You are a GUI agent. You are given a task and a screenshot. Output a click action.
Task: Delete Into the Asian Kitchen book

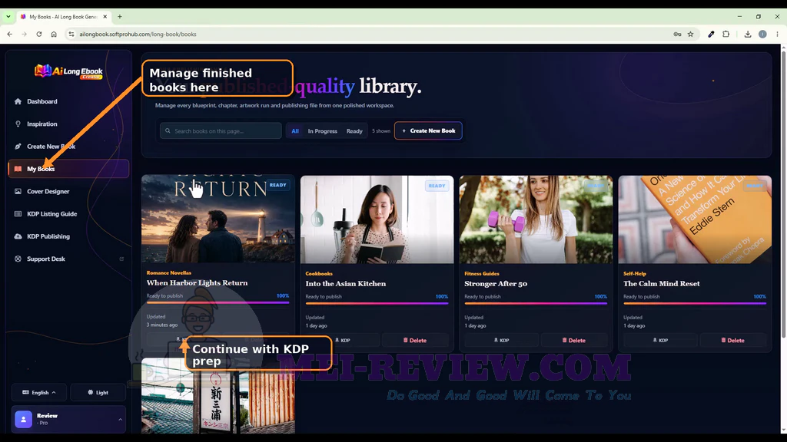[415, 340]
